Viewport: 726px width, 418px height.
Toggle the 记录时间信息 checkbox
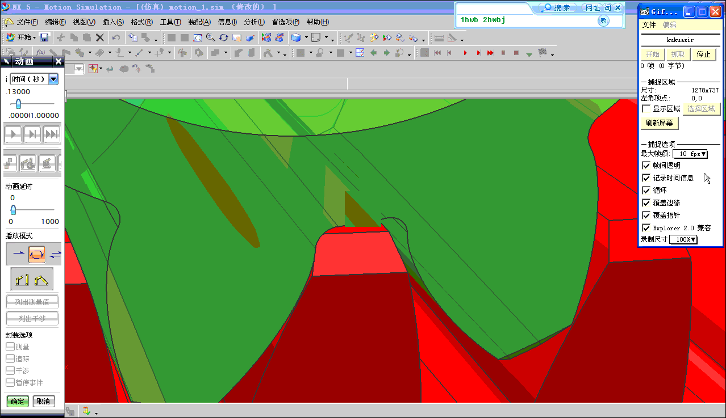pos(646,178)
